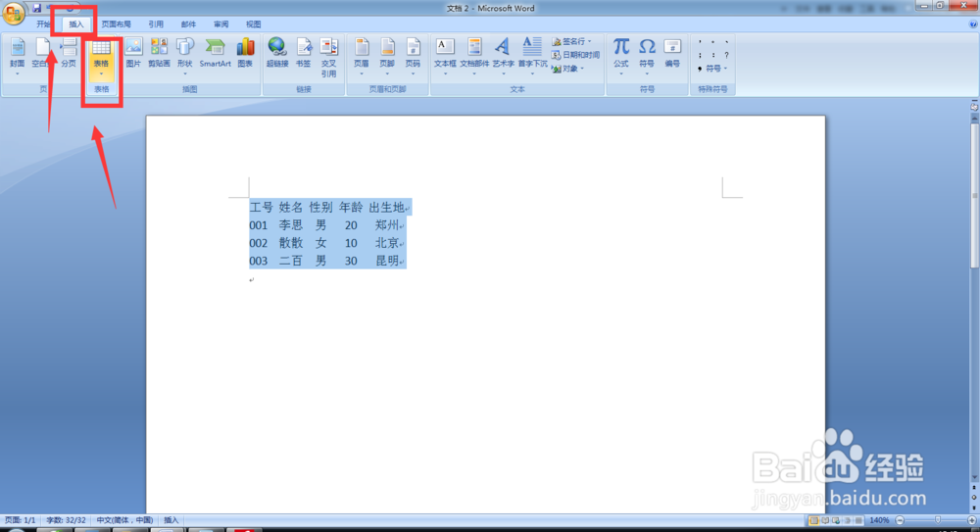The height and width of the screenshot is (532, 980).
Task: Open the 艺术字 WordArt gallery
Action: coord(503,57)
